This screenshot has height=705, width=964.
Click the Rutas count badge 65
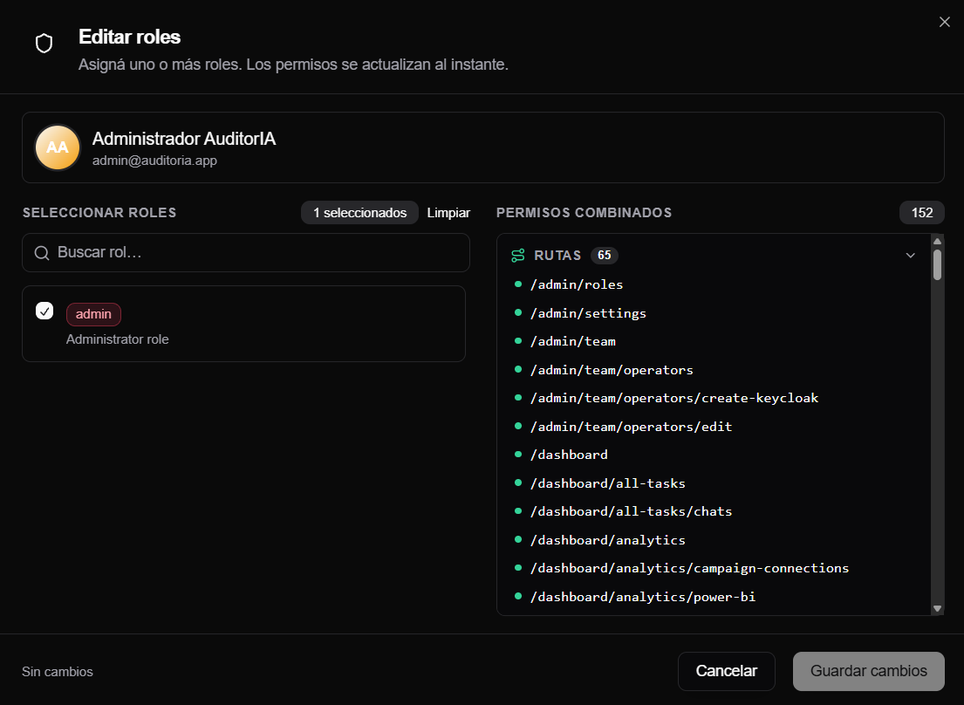tap(605, 255)
